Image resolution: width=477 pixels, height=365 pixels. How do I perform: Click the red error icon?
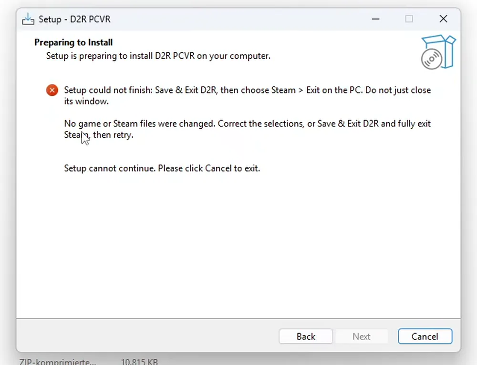coord(52,90)
